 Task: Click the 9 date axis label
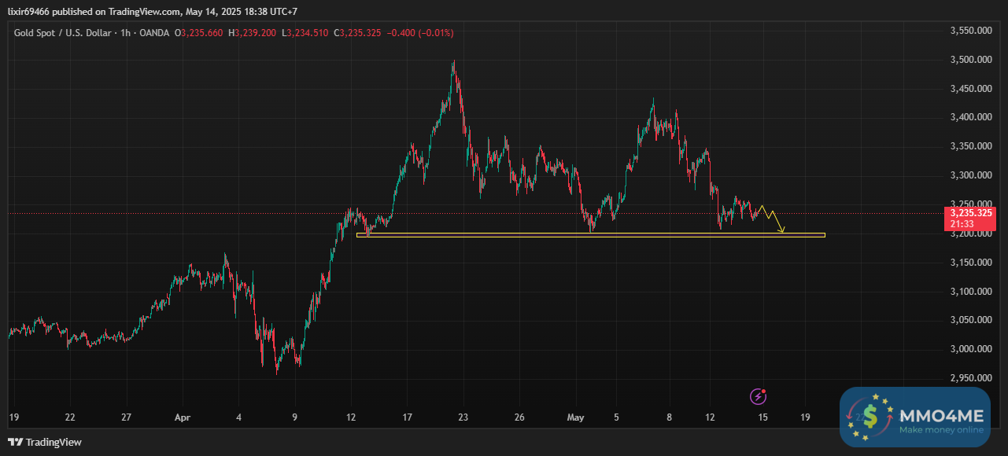(294, 417)
